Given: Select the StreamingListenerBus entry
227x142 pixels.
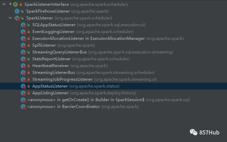Looking at the screenshot, I should tap(54, 73).
